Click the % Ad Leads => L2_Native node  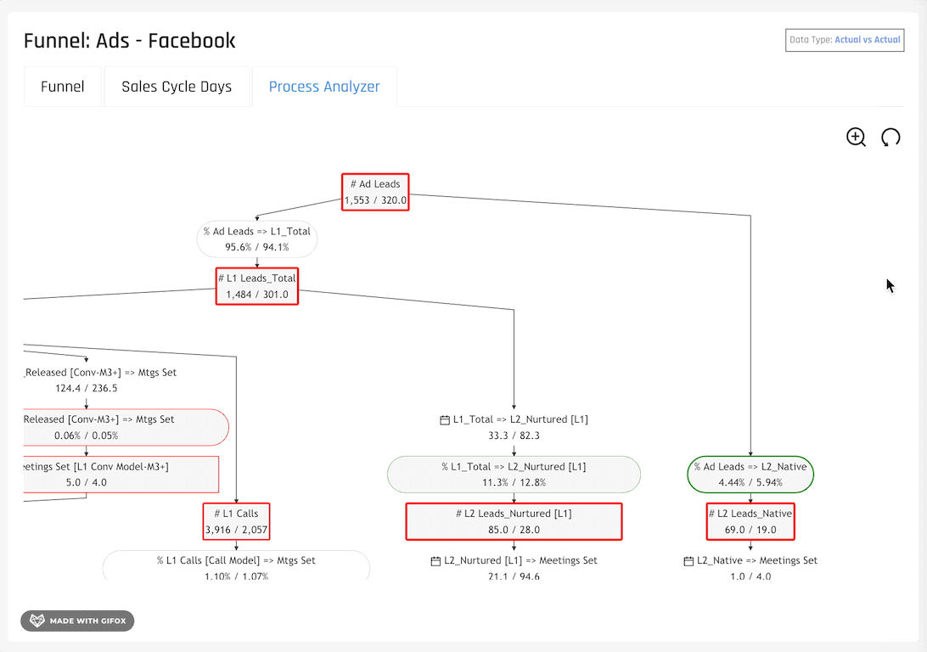click(x=750, y=474)
